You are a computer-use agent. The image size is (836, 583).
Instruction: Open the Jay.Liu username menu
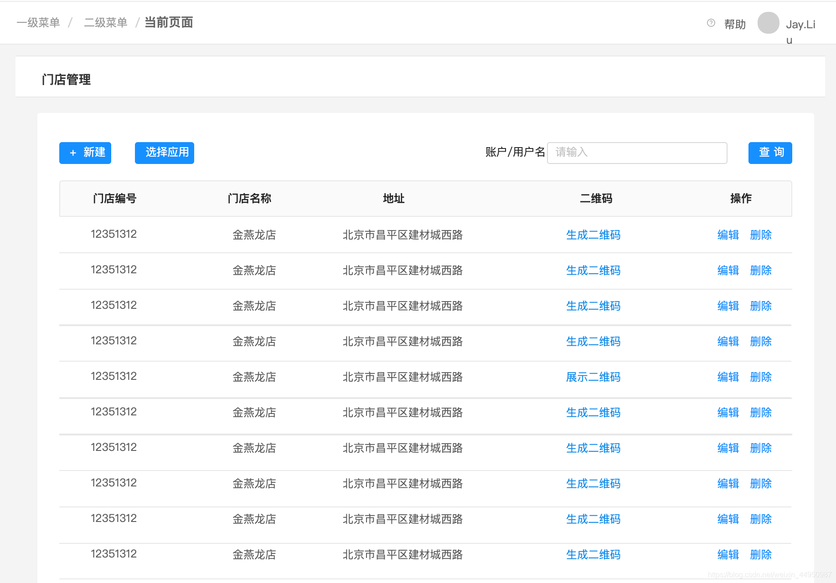[x=800, y=31]
